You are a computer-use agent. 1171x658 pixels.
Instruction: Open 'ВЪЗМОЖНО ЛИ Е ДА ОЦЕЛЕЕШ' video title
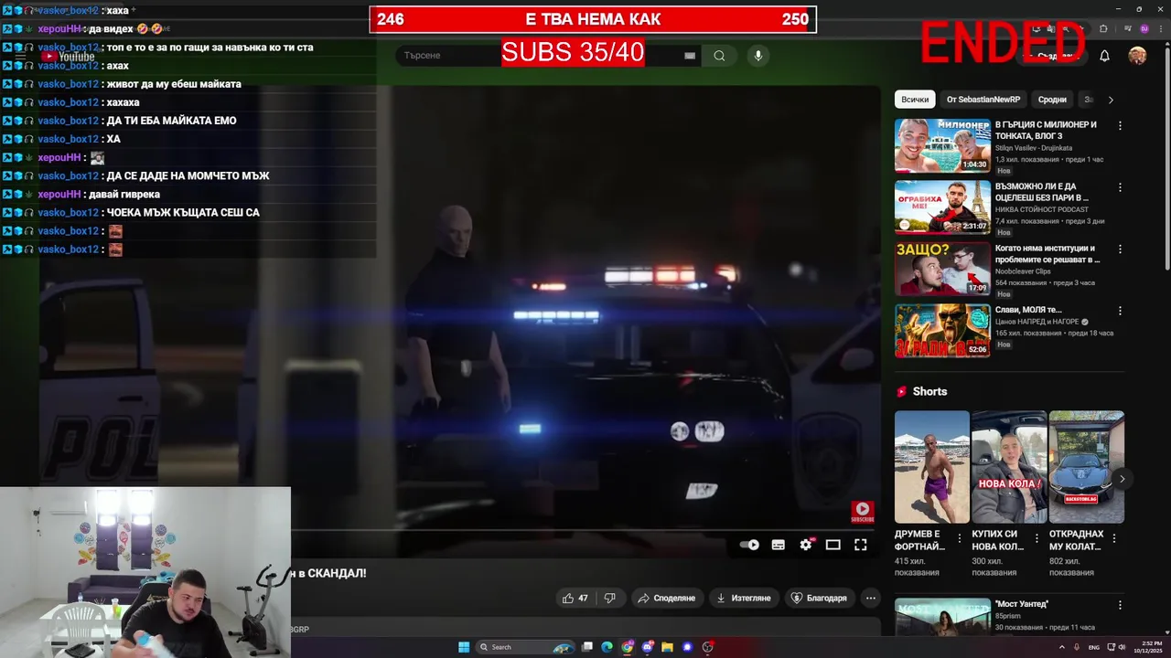click(x=1043, y=192)
